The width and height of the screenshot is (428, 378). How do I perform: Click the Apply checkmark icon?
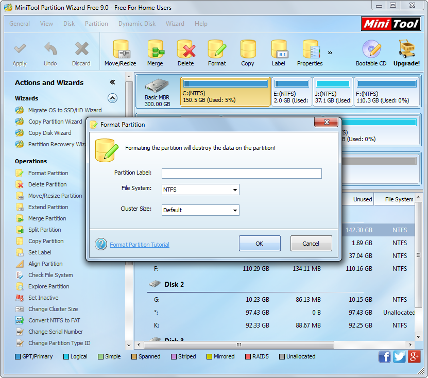pyautogui.click(x=20, y=49)
